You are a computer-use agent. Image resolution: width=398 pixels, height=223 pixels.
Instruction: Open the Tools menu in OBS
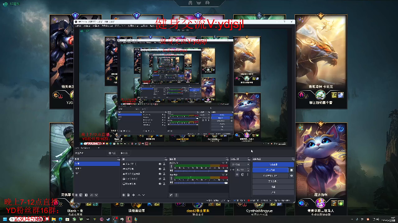(x=144, y=26)
